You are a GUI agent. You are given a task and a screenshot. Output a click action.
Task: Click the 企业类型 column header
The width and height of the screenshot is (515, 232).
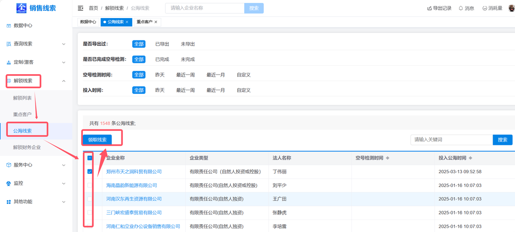click(199, 158)
